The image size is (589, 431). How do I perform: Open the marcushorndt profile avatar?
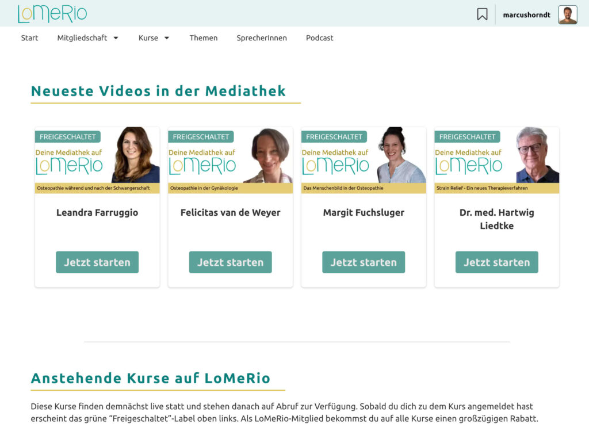click(567, 14)
